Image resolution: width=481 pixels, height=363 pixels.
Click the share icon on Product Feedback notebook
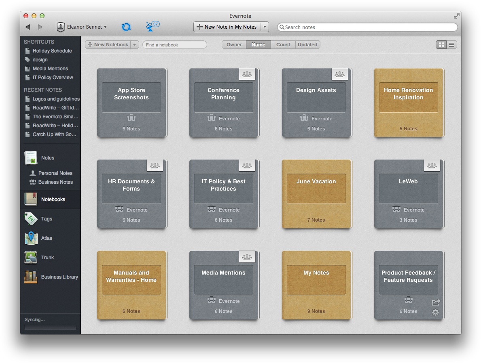tap(436, 302)
